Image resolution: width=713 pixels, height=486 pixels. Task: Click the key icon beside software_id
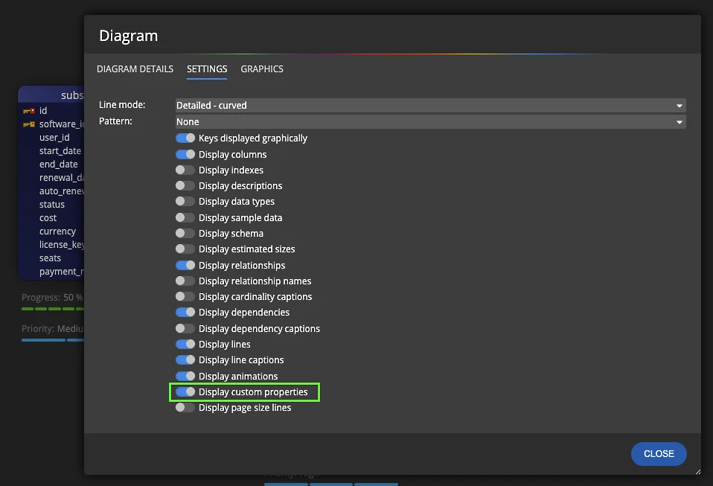click(x=29, y=124)
